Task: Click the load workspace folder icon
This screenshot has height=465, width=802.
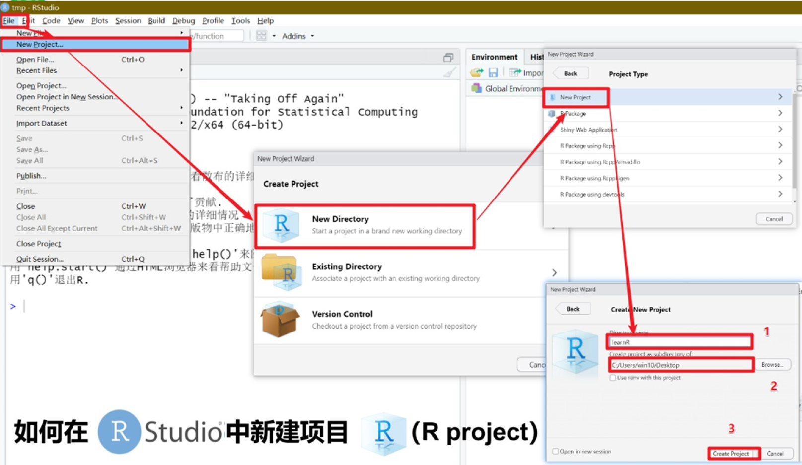Action: pos(477,73)
